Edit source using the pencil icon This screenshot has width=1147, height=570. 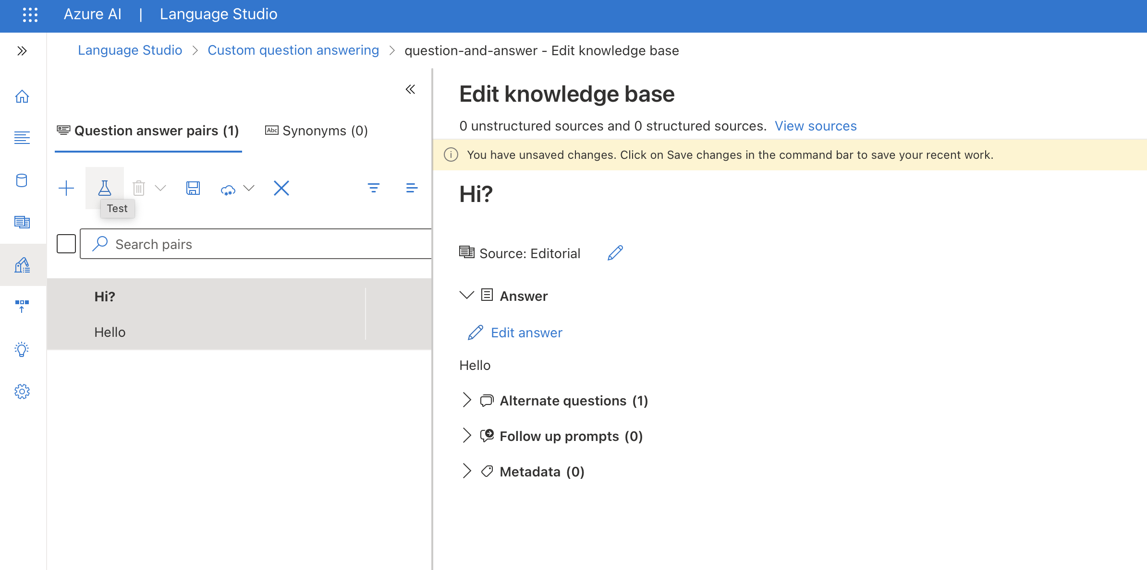point(615,253)
